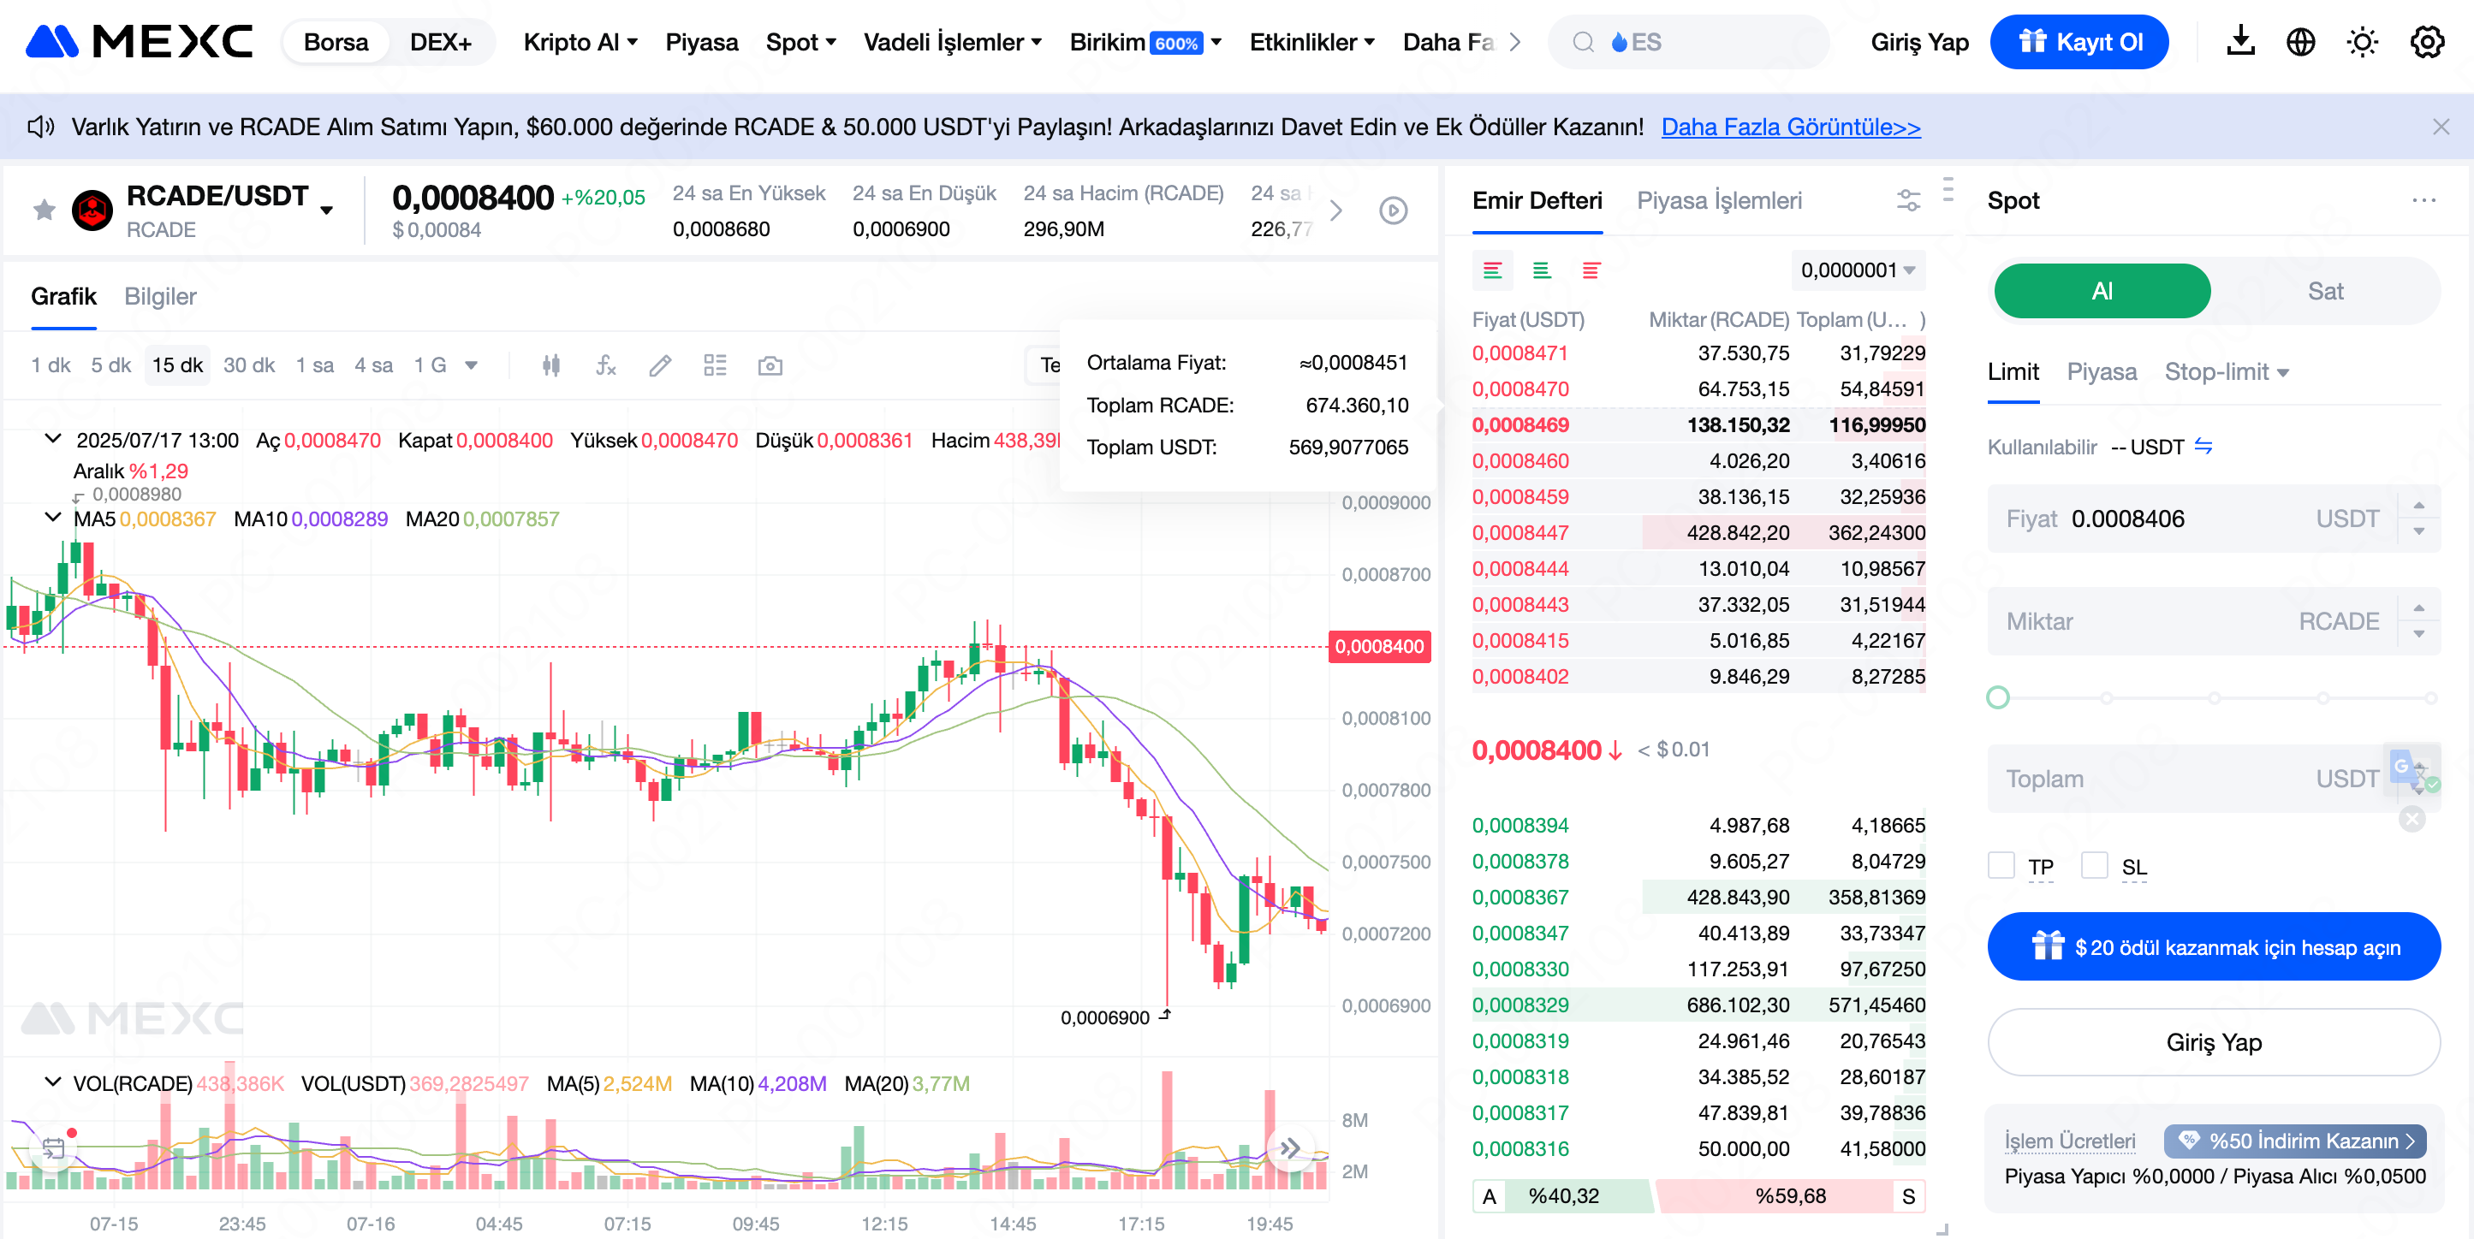Open the Spot navigation dropdown
Image resolution: width=2474 pixels, height=1239 pixels.
coord(801,42)
